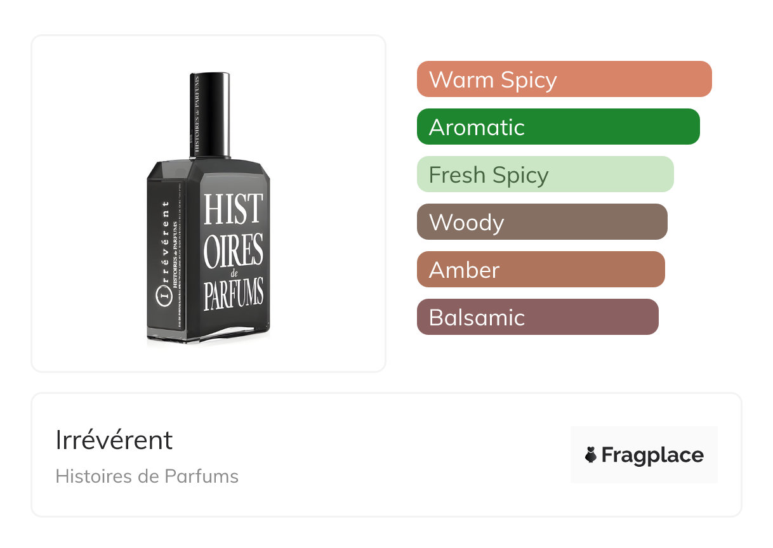
Task: Click the Fragplace perfume bottle logo icon
Action: (591, 455)
